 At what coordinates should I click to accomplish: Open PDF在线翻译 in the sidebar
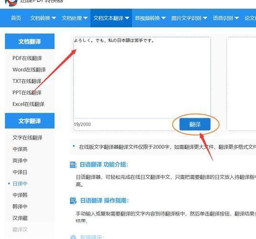point(27,58)
